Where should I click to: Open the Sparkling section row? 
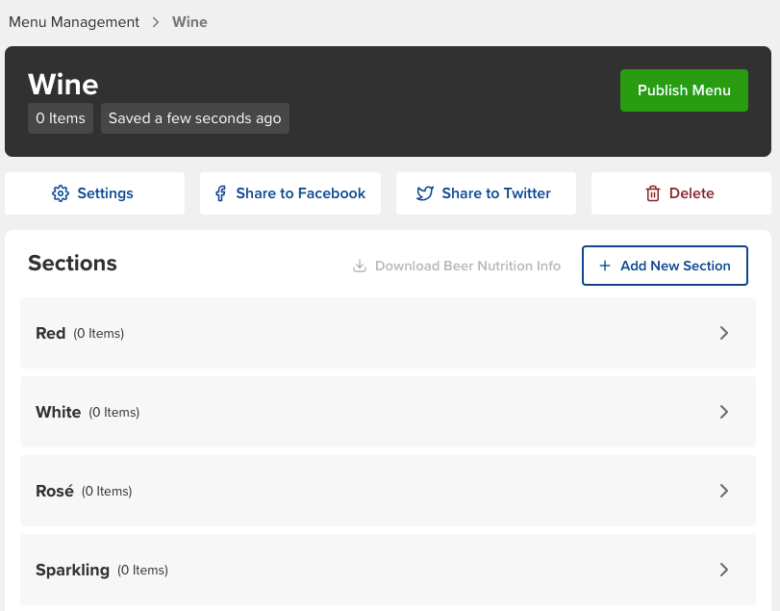click(388, 570)
